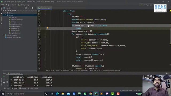This screenshot has width=171, height=96.
Task: Open the VCS menu
Action: click(42, 2)
